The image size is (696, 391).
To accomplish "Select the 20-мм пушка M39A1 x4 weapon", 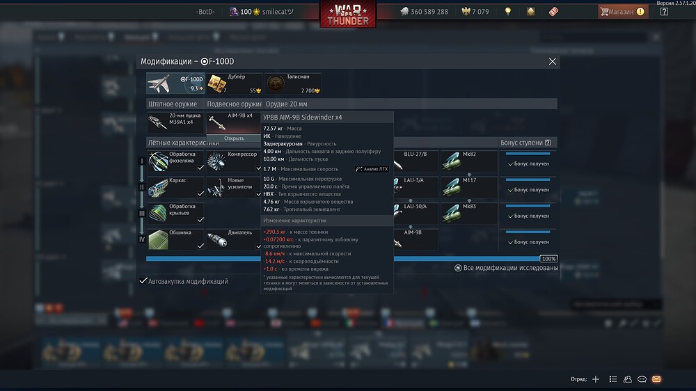I will 175,122.
